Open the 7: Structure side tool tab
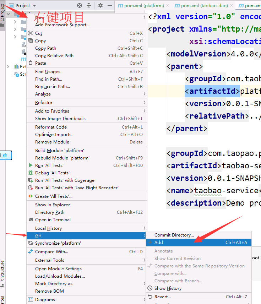 [x=2, y=274]
